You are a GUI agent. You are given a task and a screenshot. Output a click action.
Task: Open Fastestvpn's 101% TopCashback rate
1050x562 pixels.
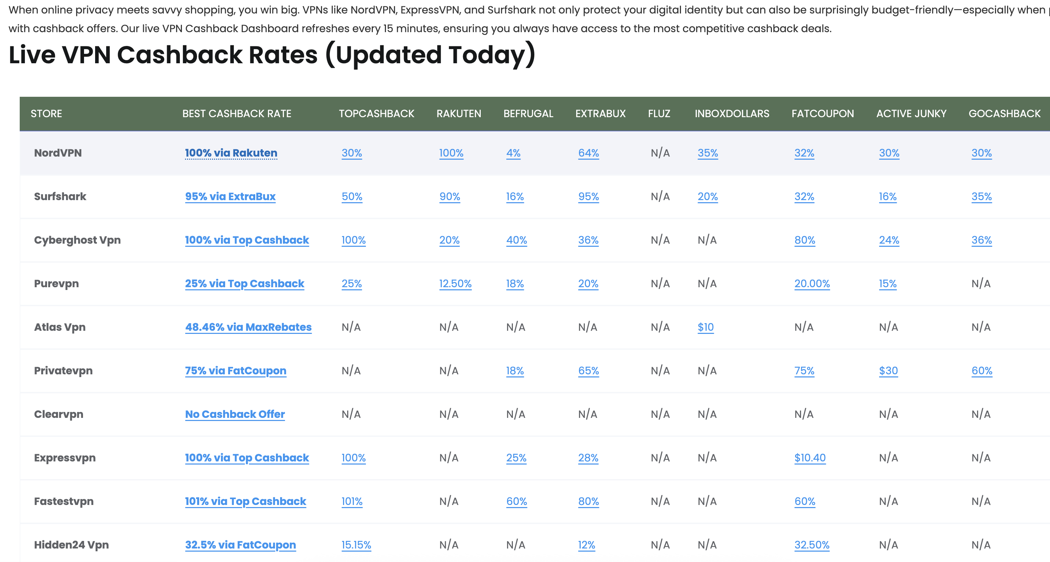click(x=352, y=502)
